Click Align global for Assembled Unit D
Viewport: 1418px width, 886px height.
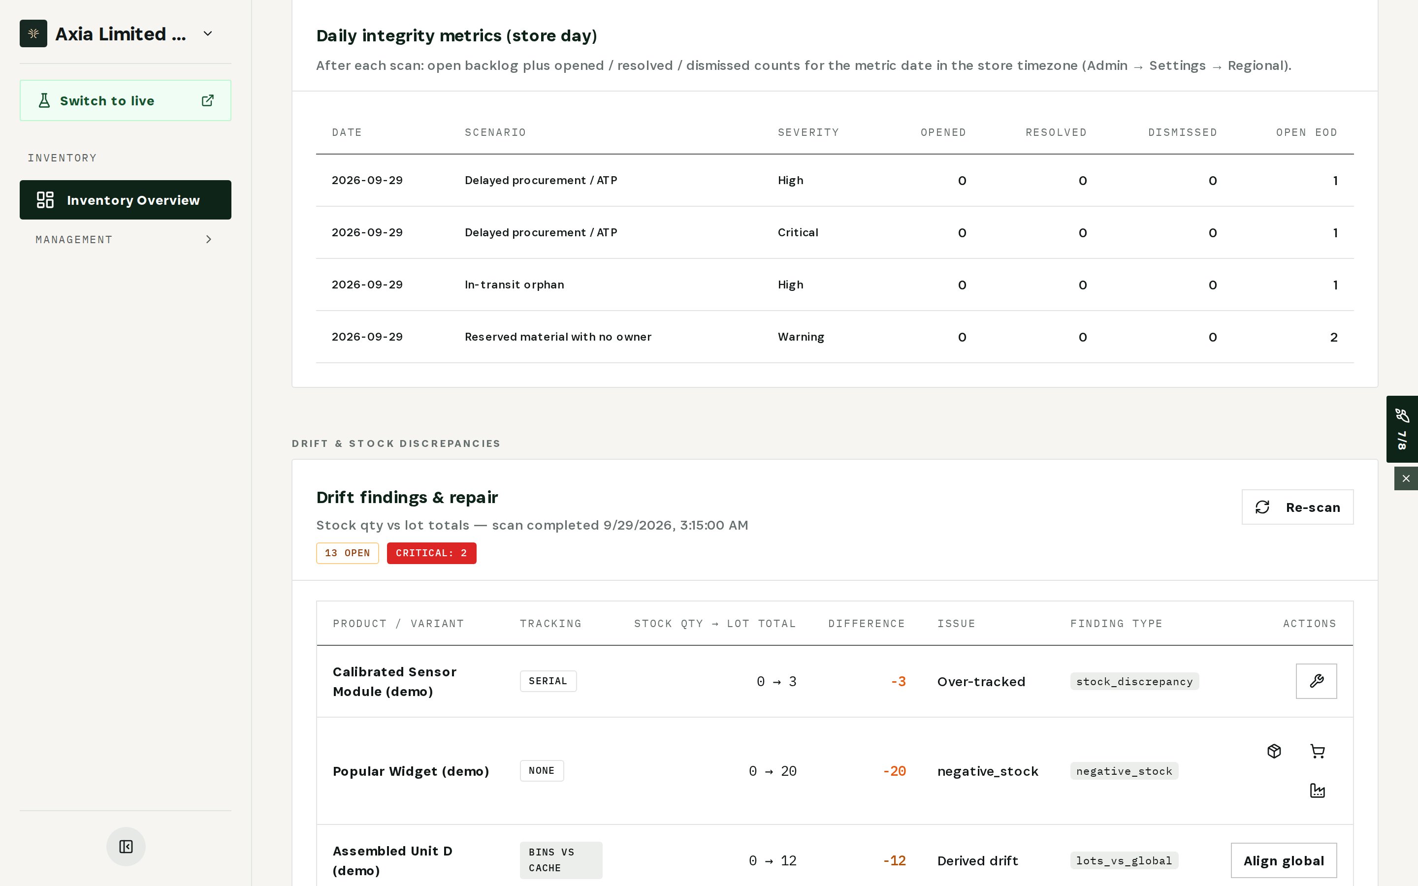[x=1283, y=860]
